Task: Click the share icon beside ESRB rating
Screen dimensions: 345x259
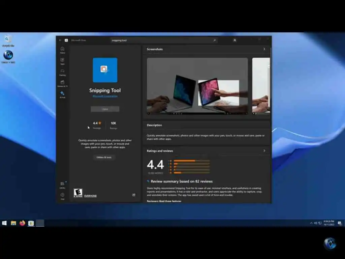Action: (134, 195)
